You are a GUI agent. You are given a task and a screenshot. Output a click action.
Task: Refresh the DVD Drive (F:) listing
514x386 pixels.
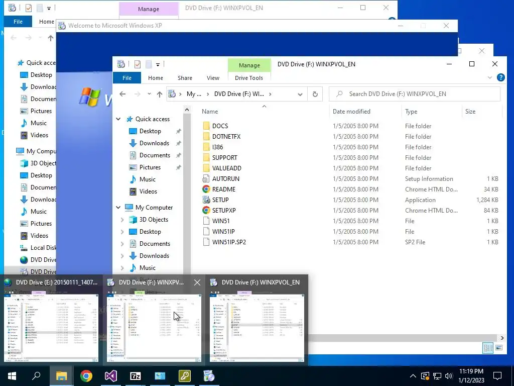point(315,94)
